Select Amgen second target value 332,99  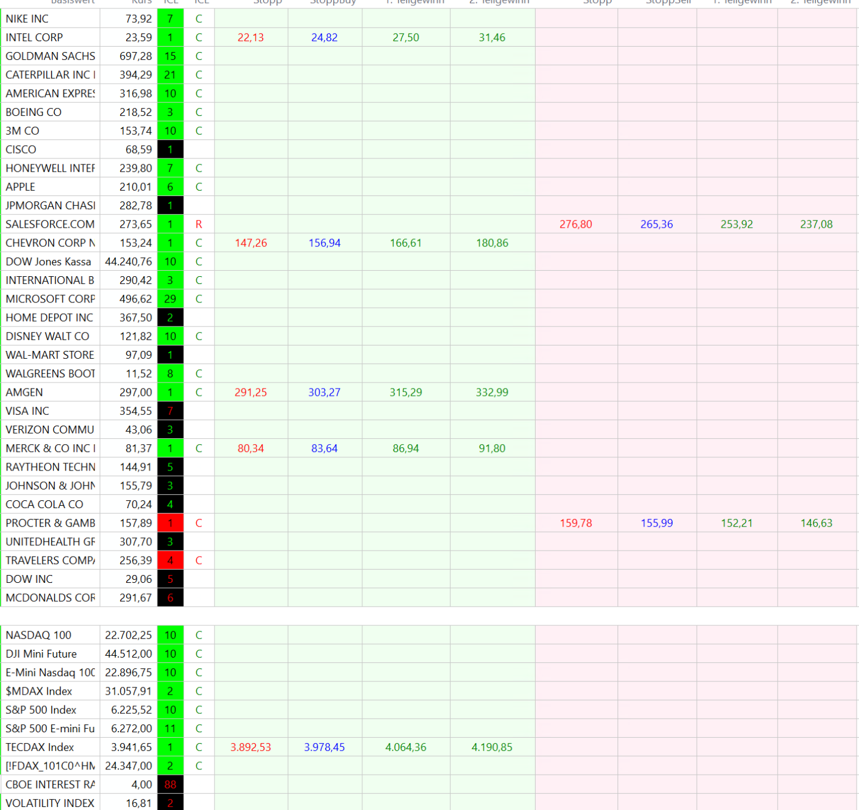click(492, 393)
